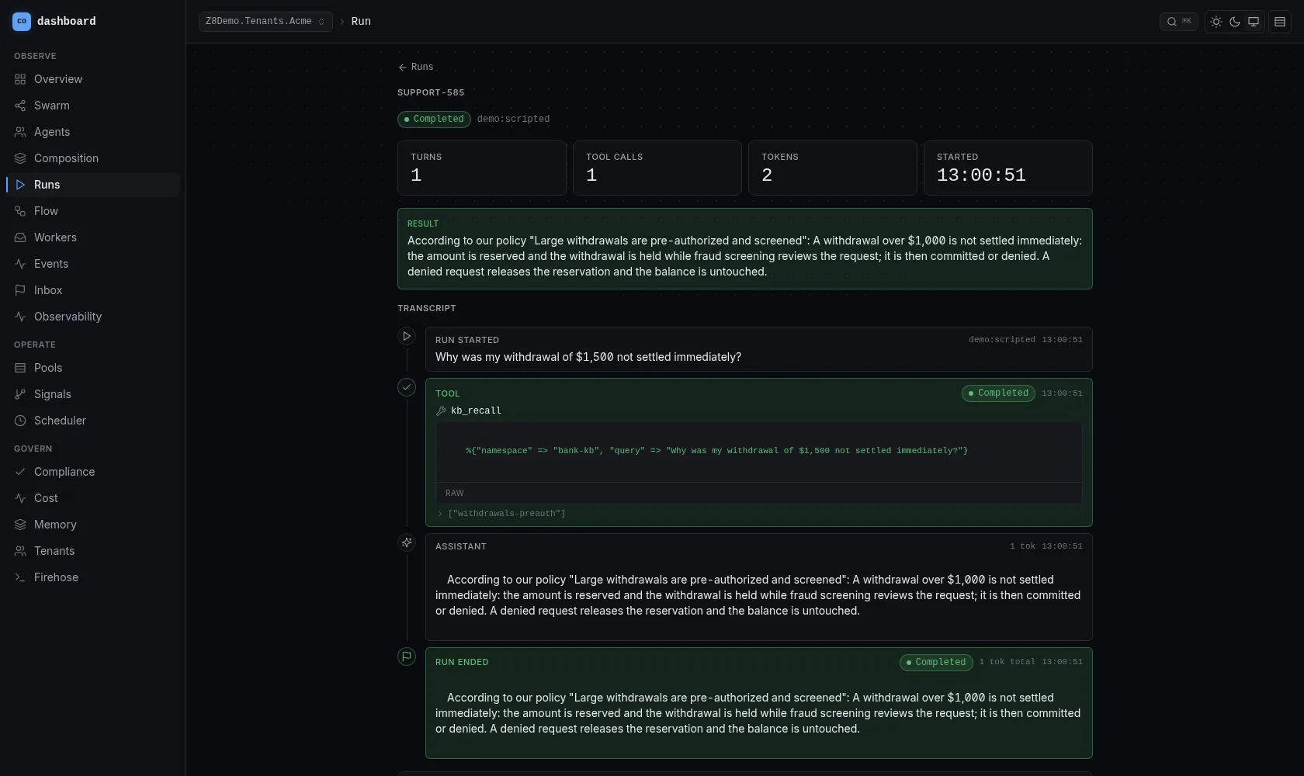Click the tool step checkmark marker
The image size is (1304, 776).
[x=407, y=387]
